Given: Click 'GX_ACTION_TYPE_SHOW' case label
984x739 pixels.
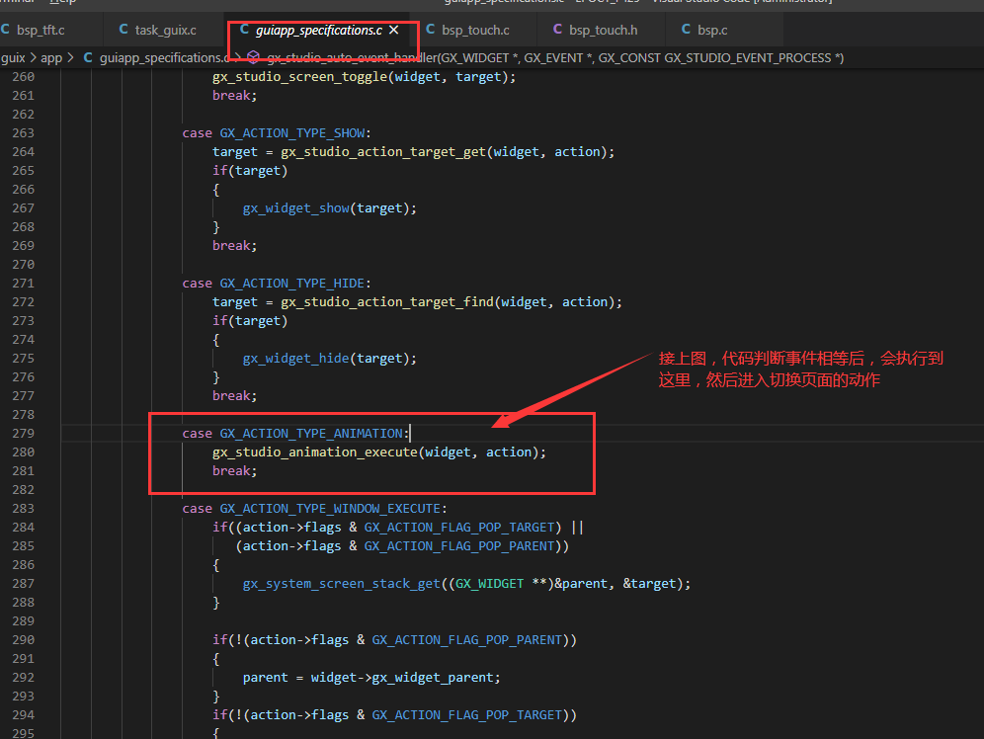Looking at the screenshot, I should 292,133.
